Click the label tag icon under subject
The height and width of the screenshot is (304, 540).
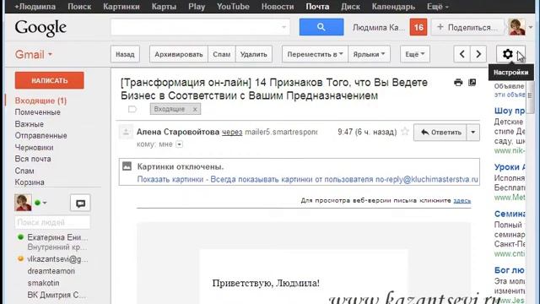(x=132, y=109)
